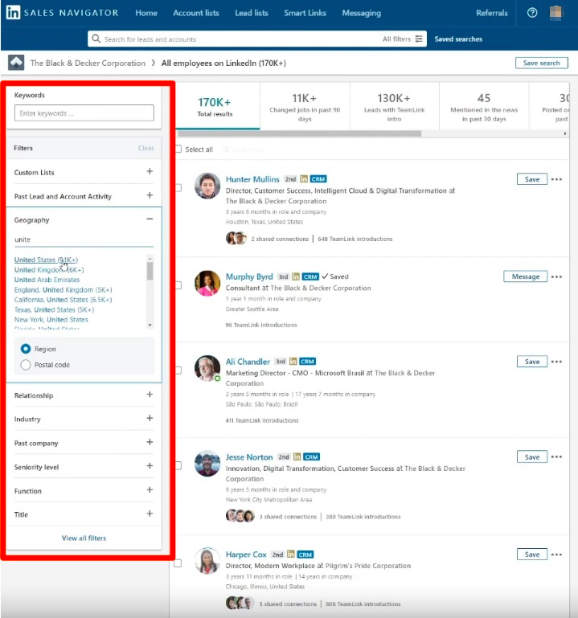Viewport: 578px width, 618px height.
Task: Select Leads with TeamLink intro tab
Action: (x=394, y=106)
